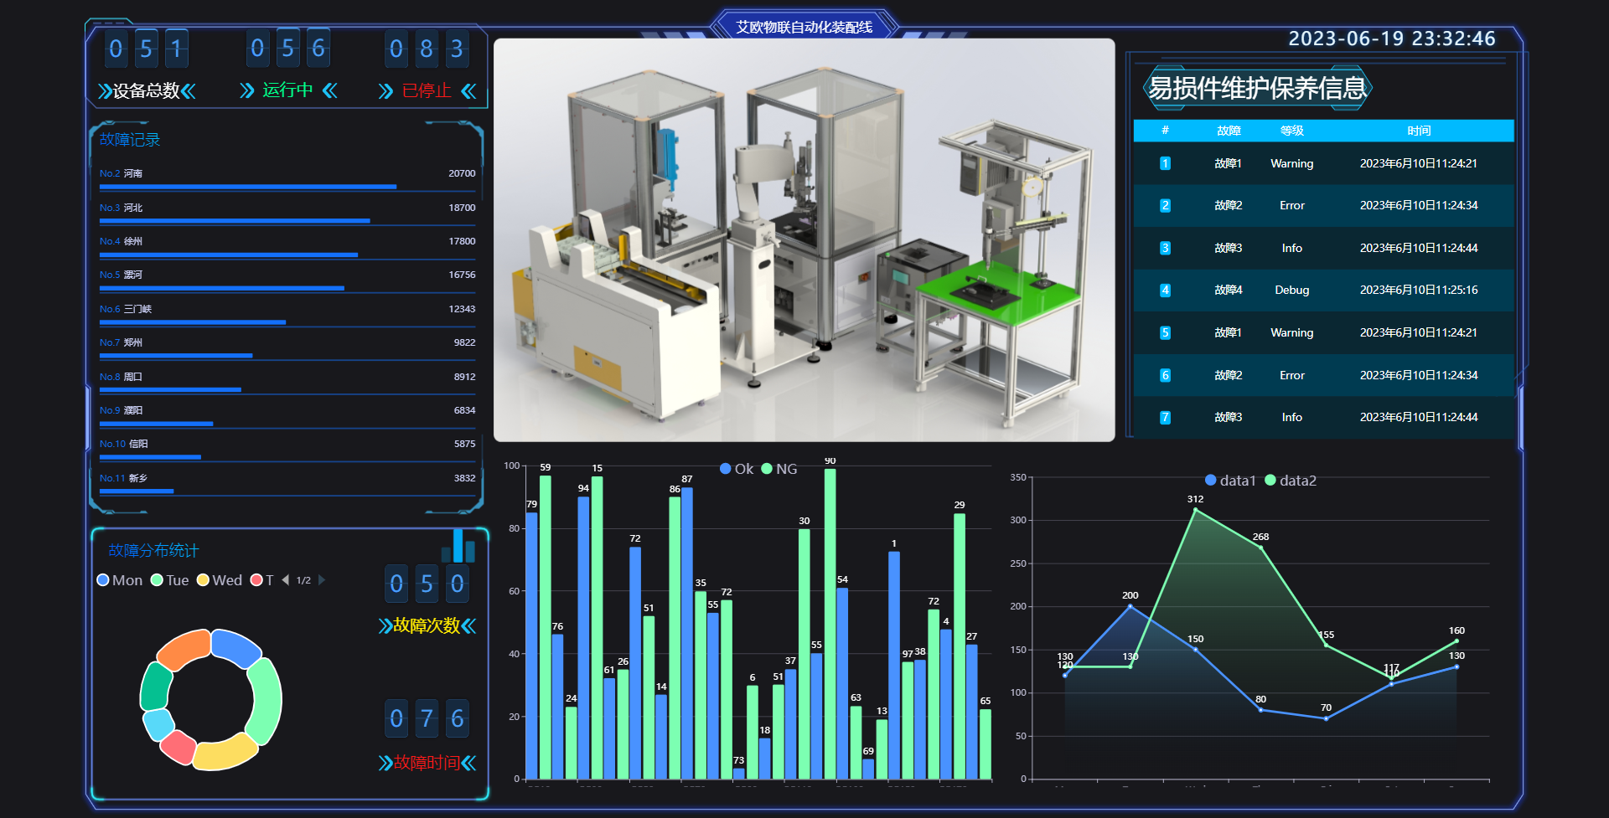Select the 等级 column header
Image resolution: width=1609 pixels, height=818 pixels.
click(x=1292, y=131)
